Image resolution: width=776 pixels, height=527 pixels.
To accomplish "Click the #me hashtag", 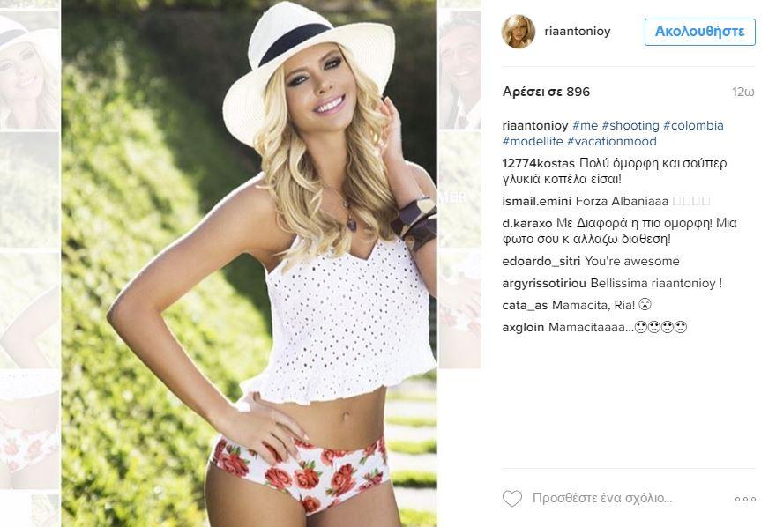I will coord(585,125).
